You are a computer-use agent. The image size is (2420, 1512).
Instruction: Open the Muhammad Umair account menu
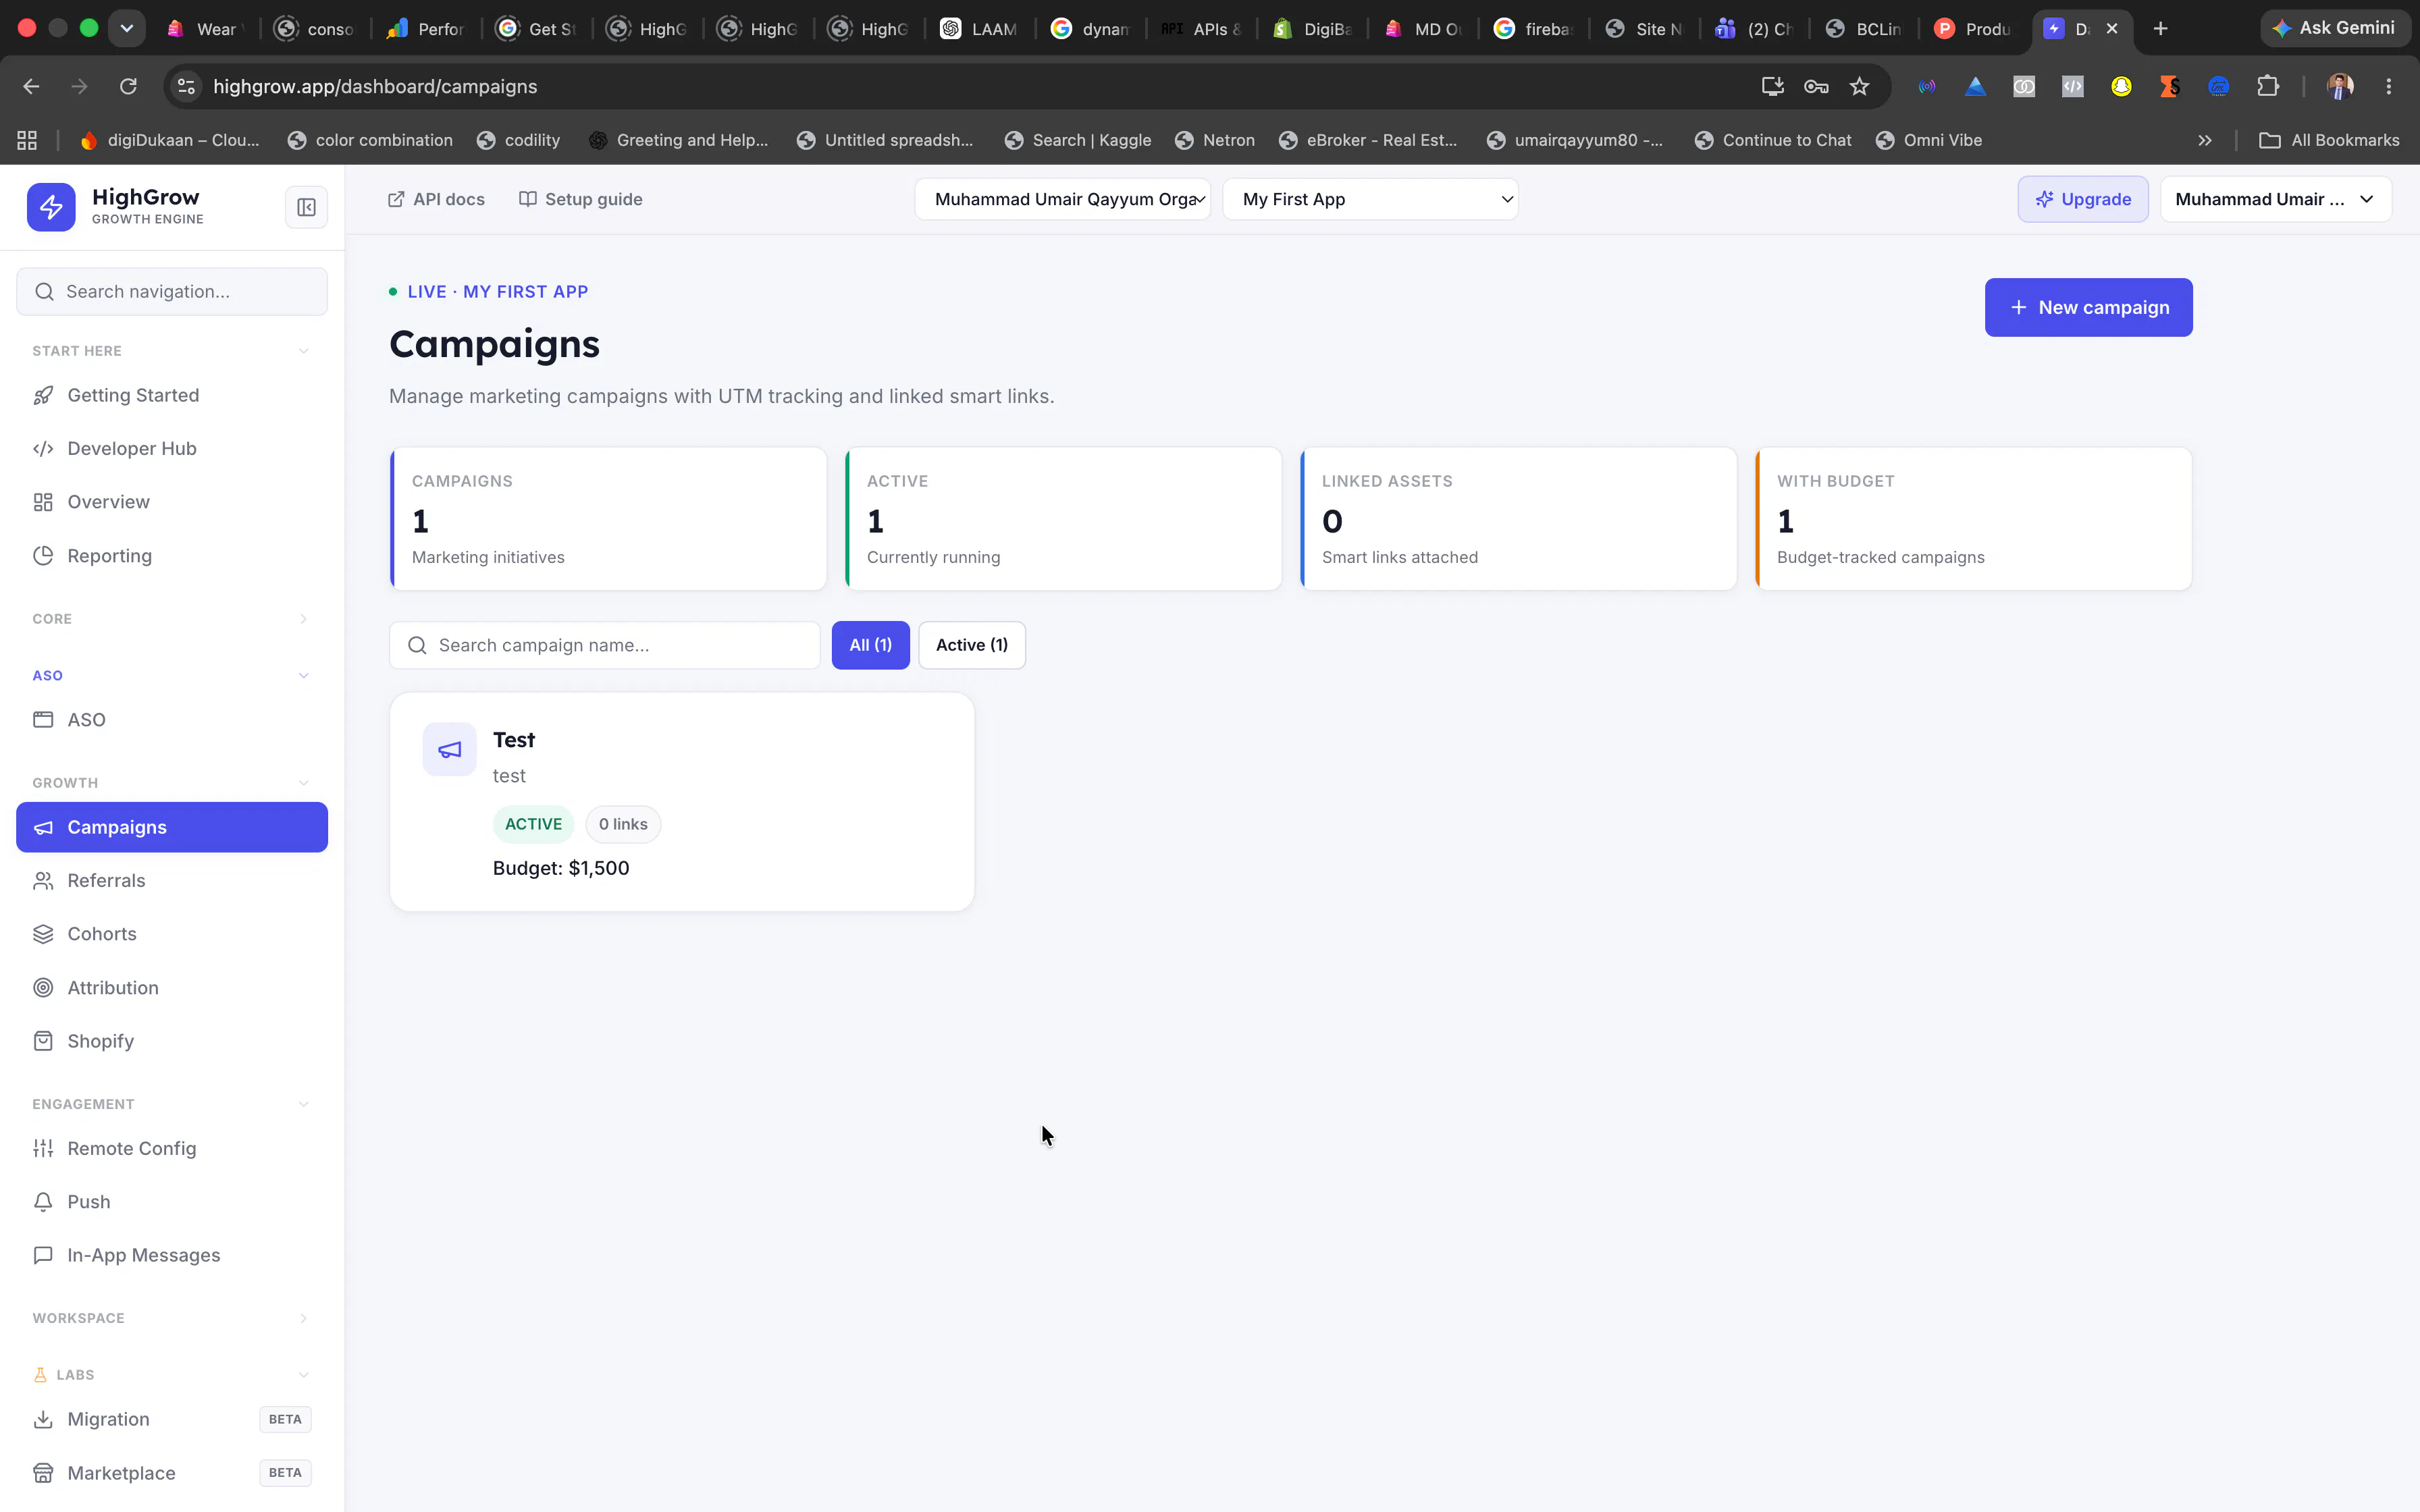pos(2275,199)
